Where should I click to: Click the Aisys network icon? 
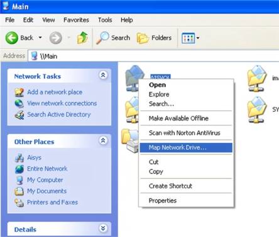pyautogui.click(x=19, y=158)
